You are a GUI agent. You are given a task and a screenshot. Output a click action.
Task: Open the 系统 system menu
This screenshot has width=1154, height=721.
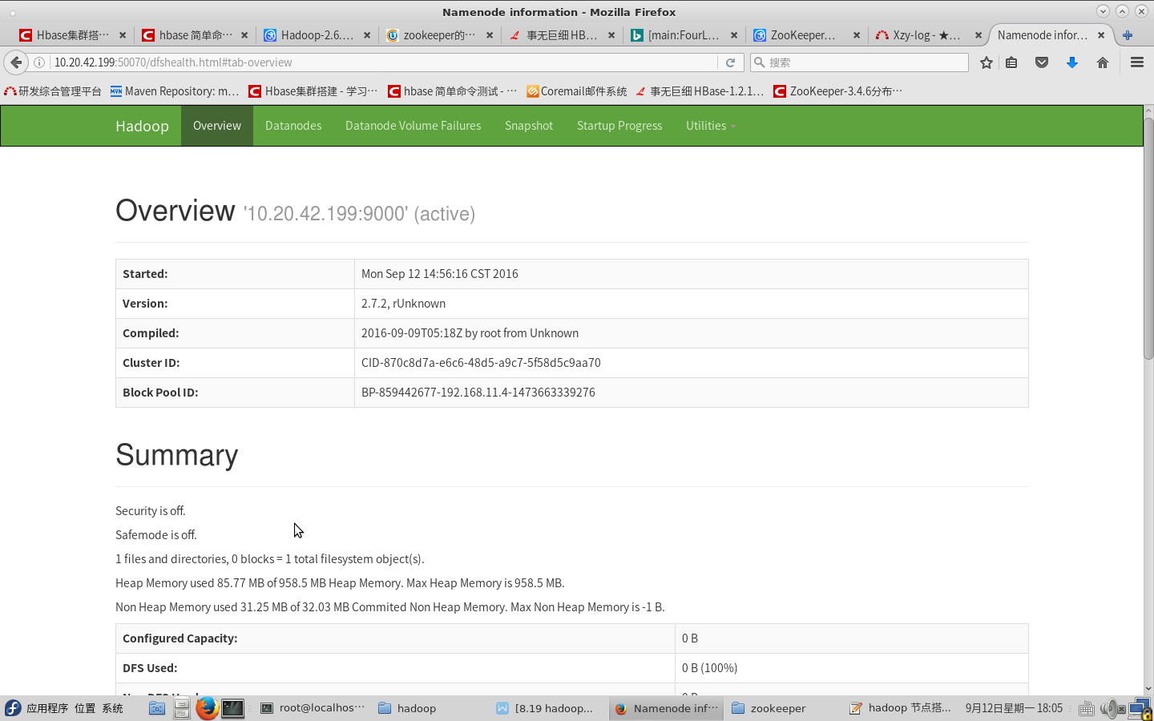coord(112,708)
